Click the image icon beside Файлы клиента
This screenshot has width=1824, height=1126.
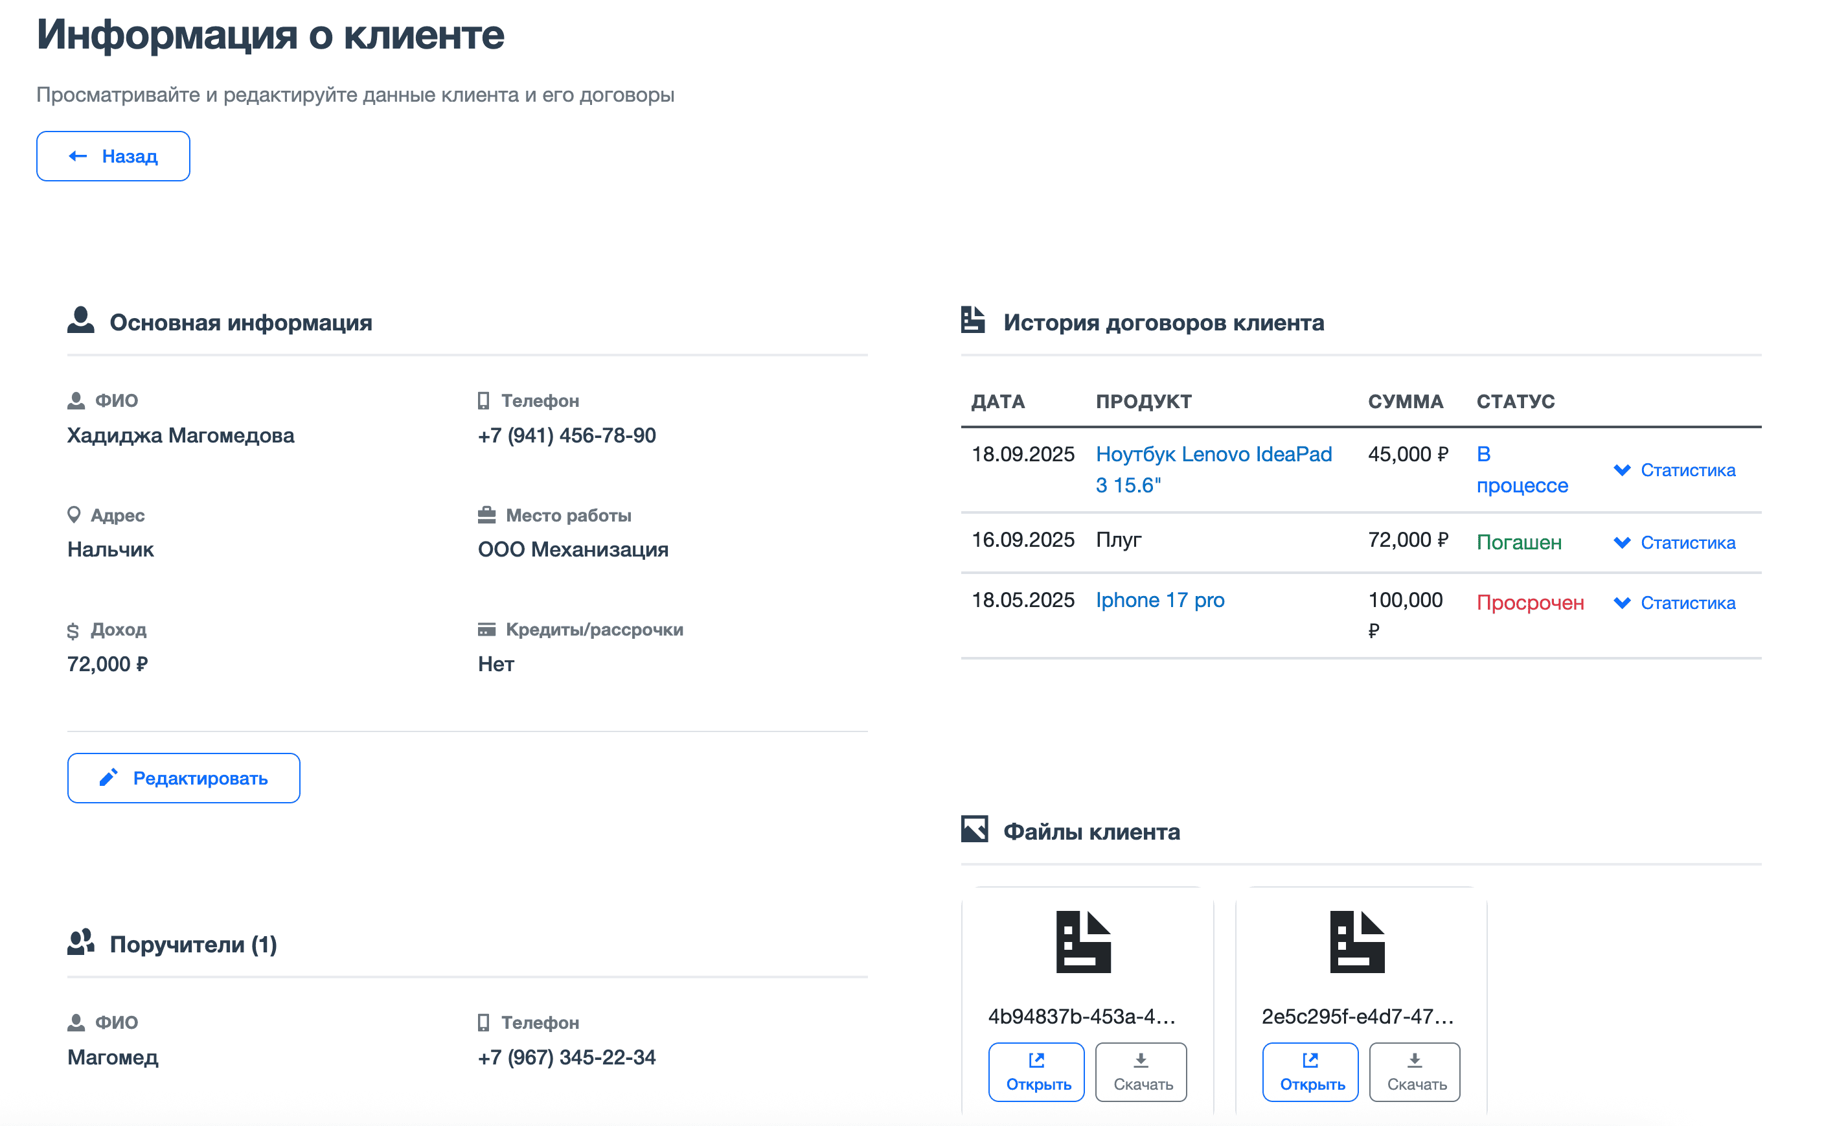coord(974,829)
